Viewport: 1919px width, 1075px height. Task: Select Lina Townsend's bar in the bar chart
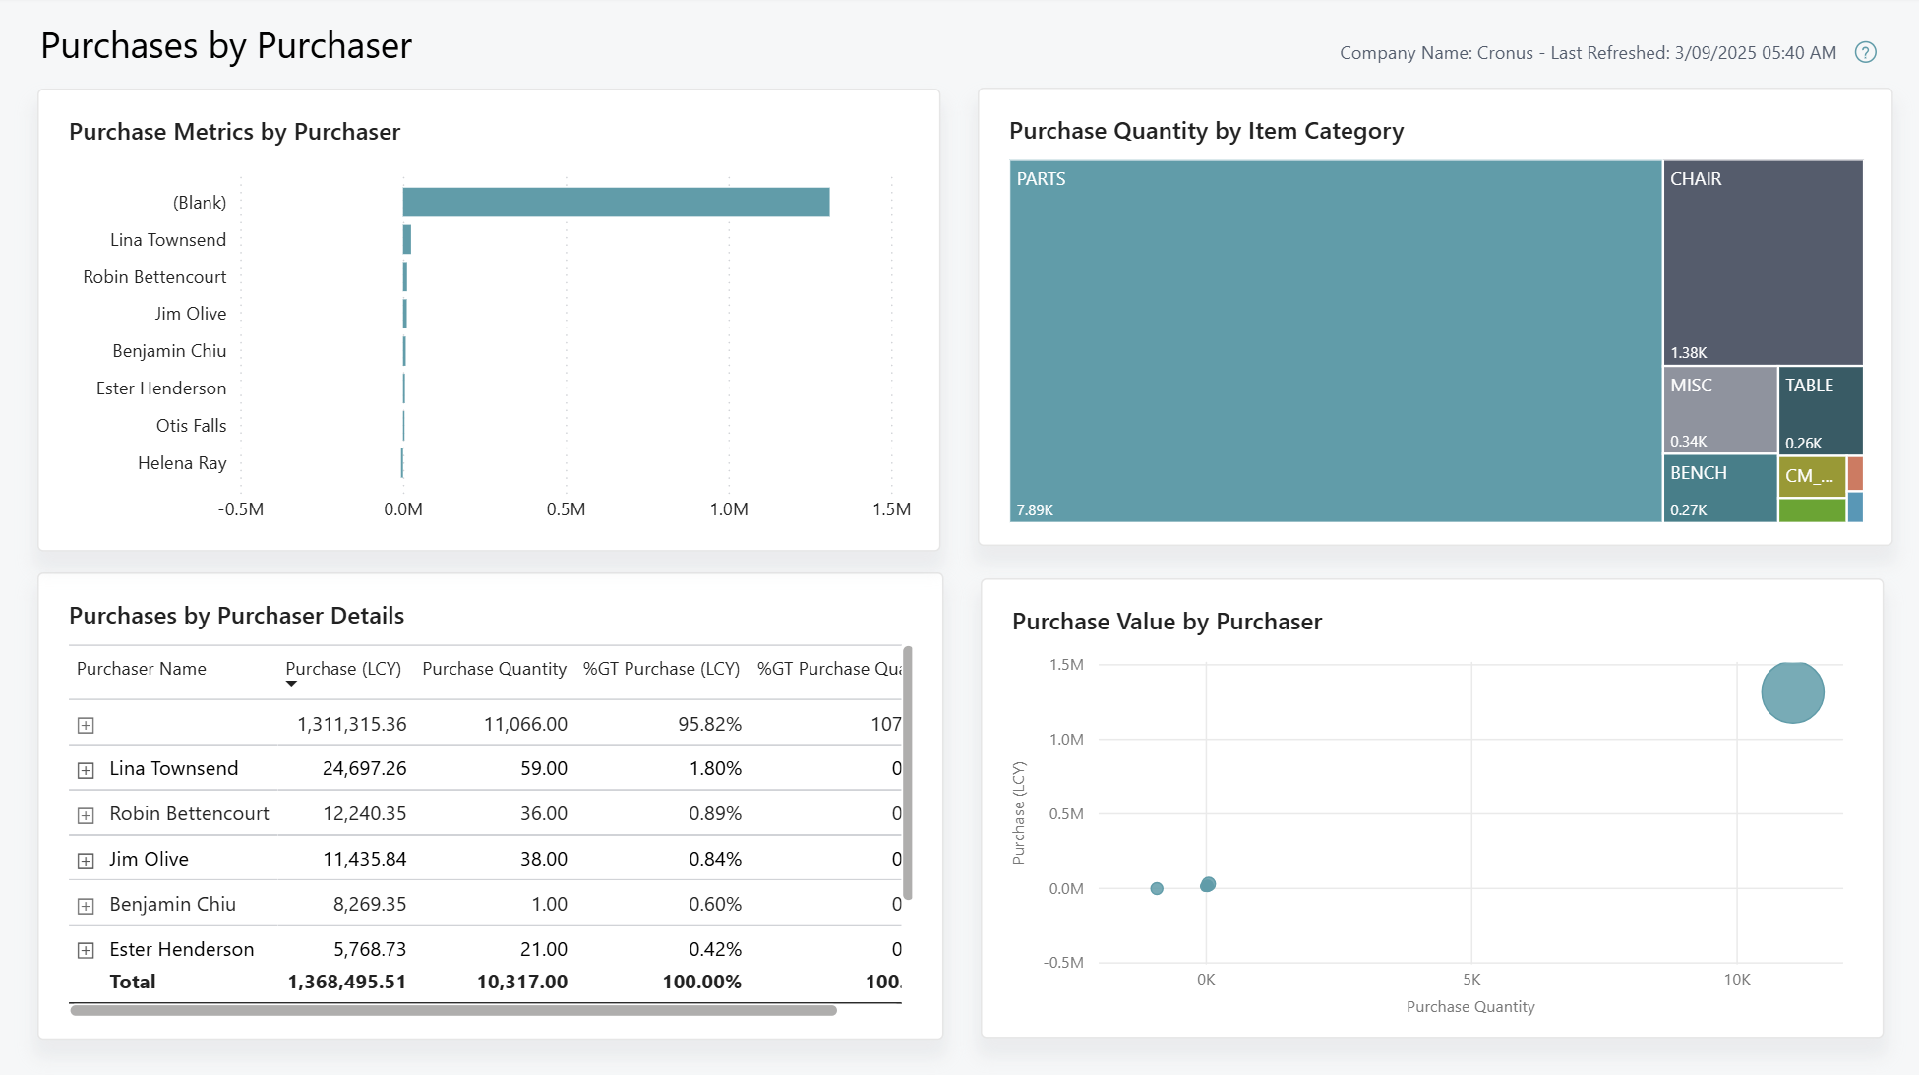406,239
